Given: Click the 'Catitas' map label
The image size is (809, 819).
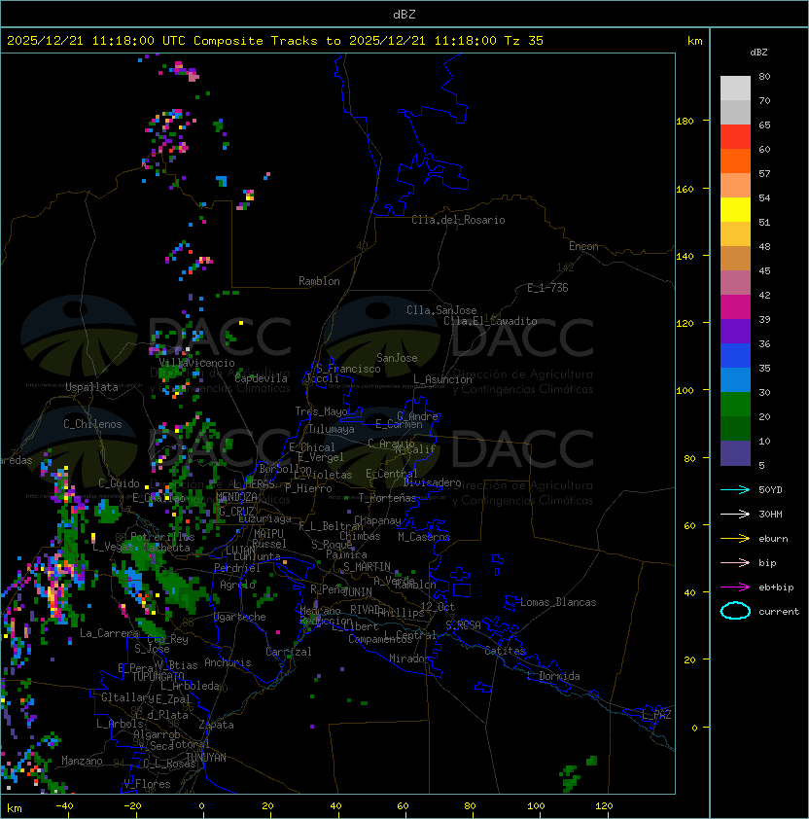Looking at the screenshot, I should 505,651.
